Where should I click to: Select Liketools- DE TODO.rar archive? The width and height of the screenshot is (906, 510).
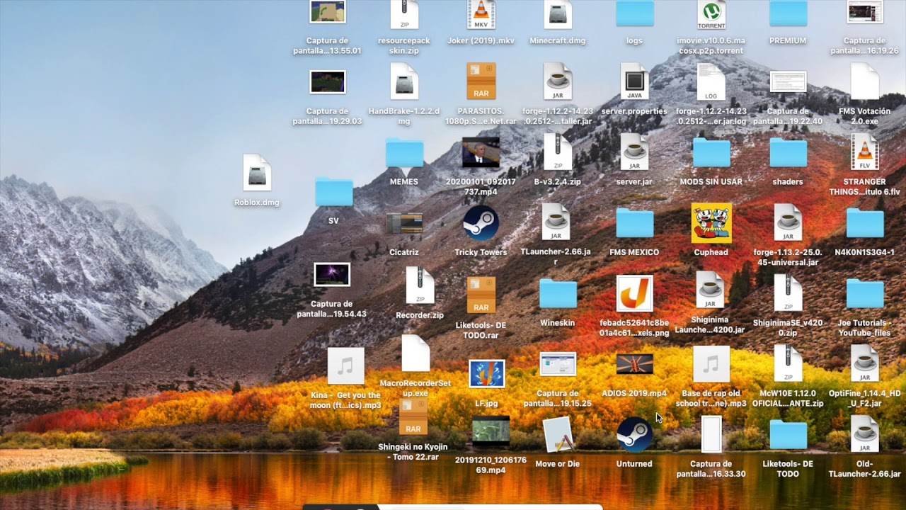coord(481,295)
